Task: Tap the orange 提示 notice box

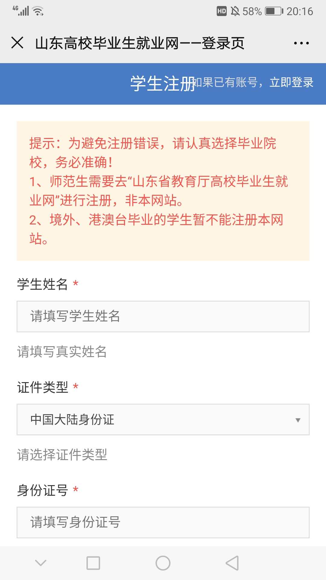Action: pyautogui.click(x=163, y=191)
